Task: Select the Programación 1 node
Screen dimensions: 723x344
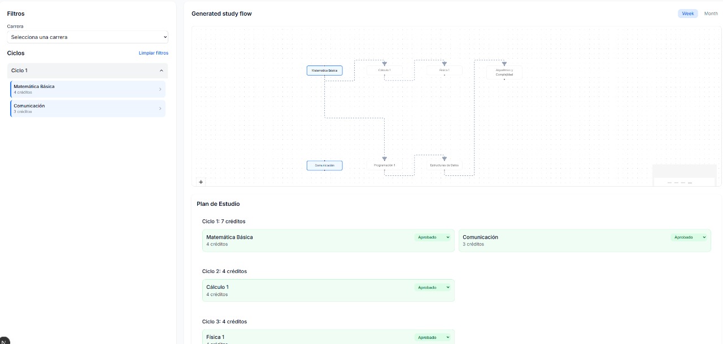Action: click(x=385, y=165)
